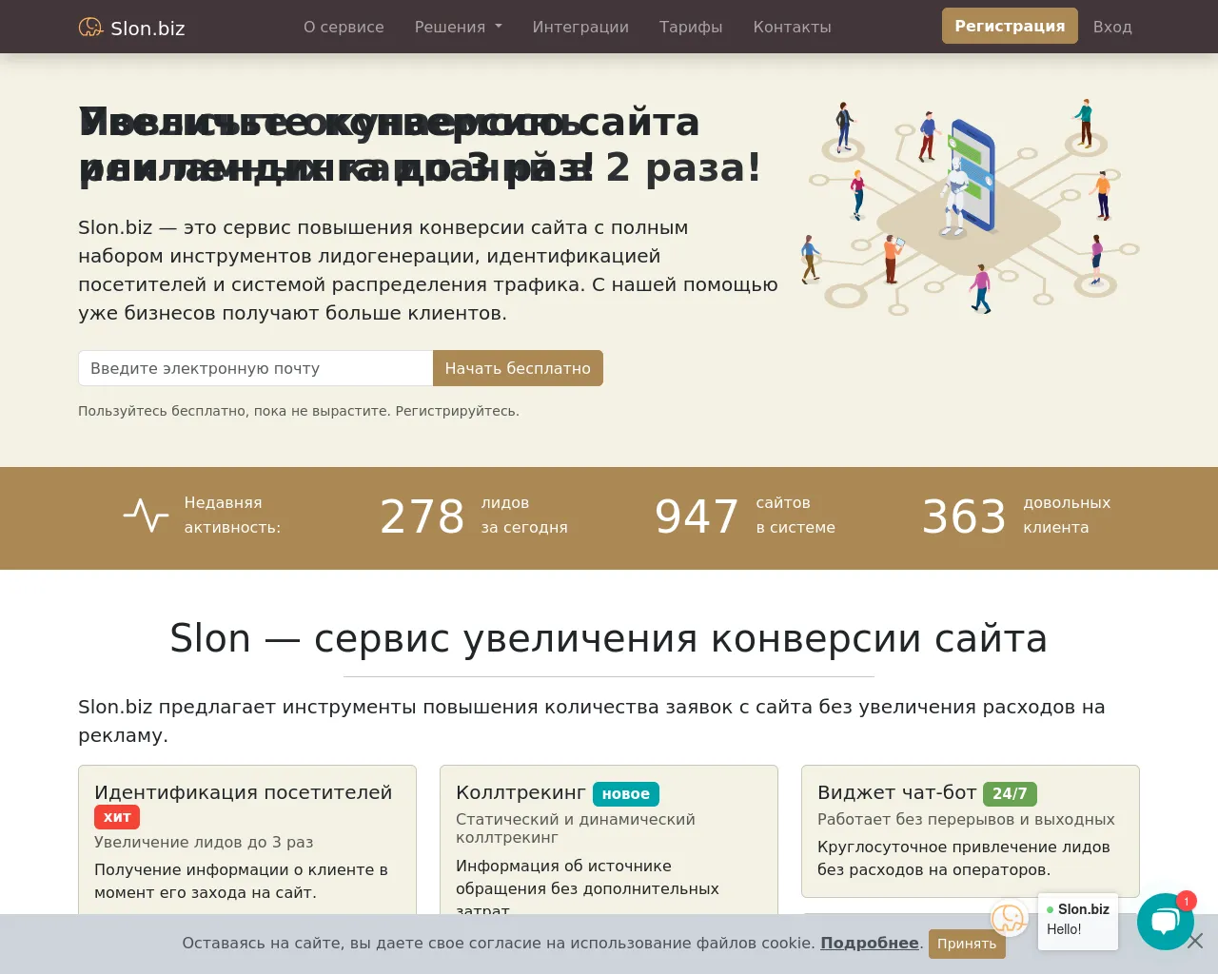Click the "новое" badge
The width and height of the screenshot is (1218, 974).
tap(625, 793)
